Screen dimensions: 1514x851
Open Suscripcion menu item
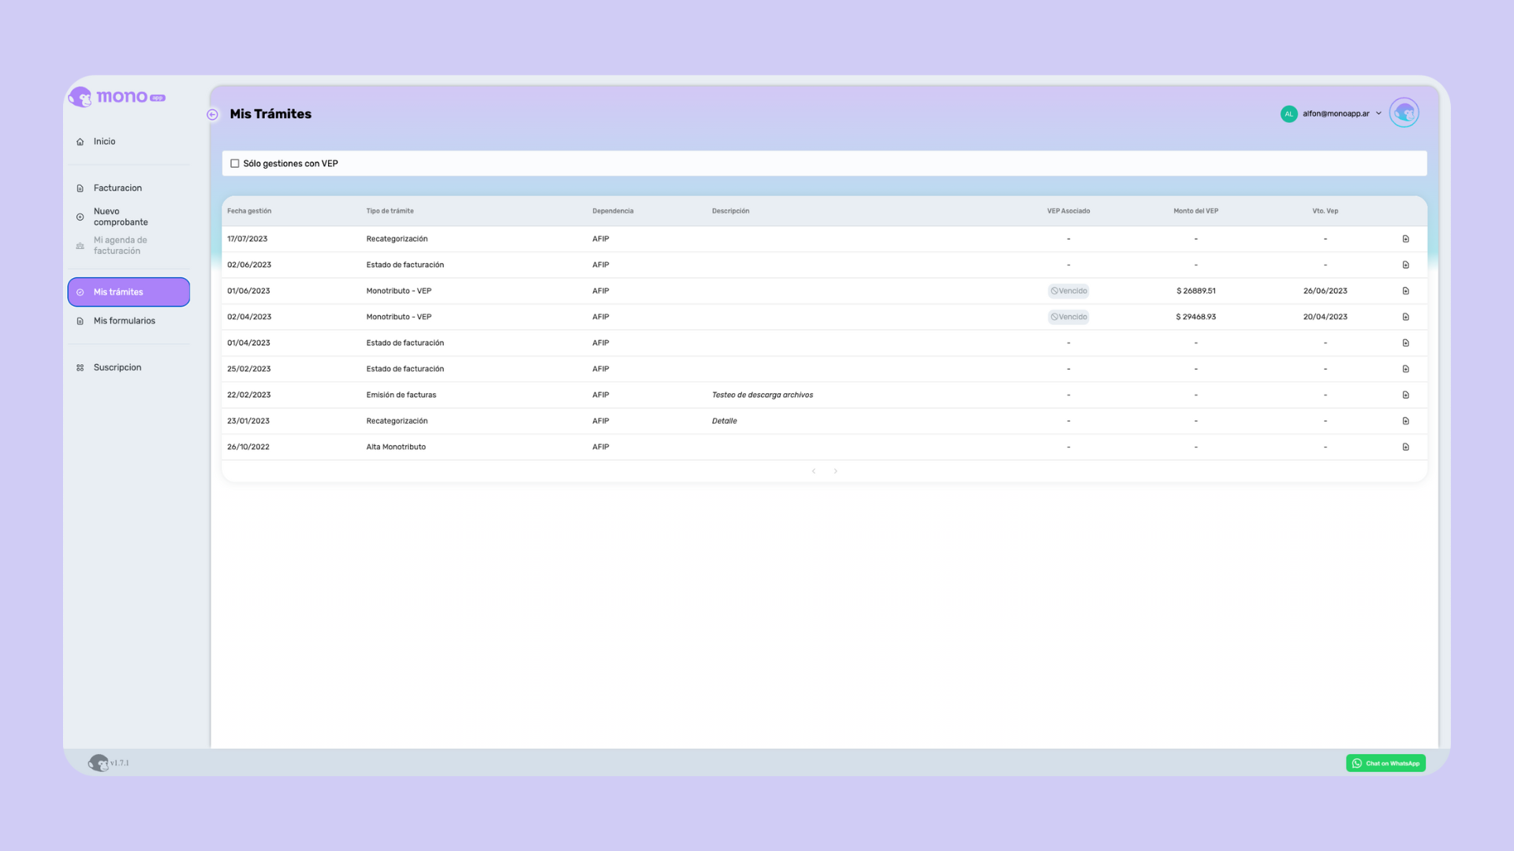(117, 367)
